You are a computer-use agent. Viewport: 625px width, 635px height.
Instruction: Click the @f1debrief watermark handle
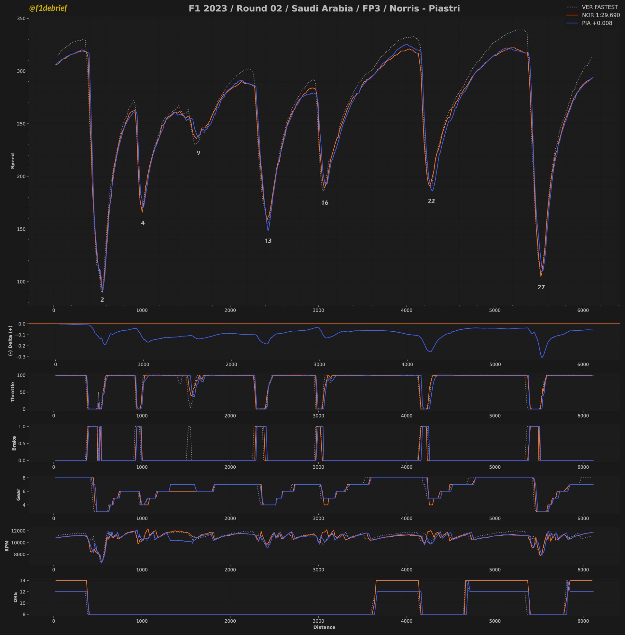coord(48,8)
